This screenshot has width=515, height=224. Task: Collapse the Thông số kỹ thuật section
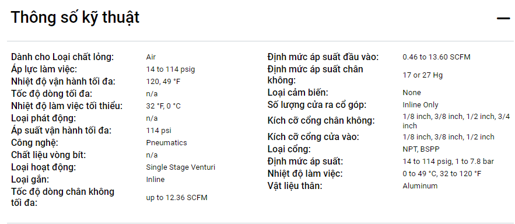(503, 19)
